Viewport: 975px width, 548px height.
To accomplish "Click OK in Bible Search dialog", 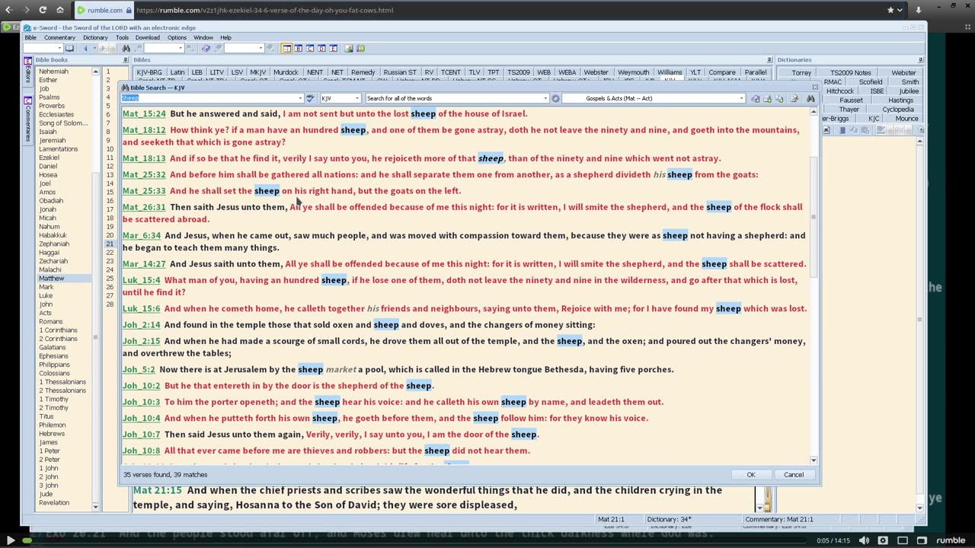I will (x=750, y=475).
